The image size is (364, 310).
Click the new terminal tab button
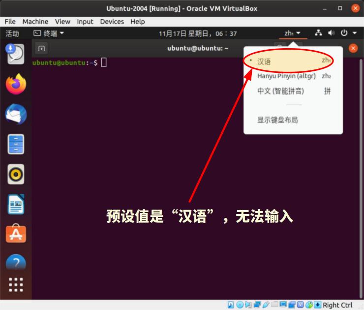coord(41,49)
